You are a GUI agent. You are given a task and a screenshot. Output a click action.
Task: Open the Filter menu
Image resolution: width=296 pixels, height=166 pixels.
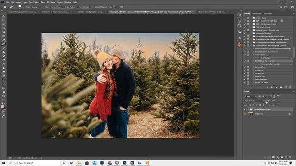(43, 2)
